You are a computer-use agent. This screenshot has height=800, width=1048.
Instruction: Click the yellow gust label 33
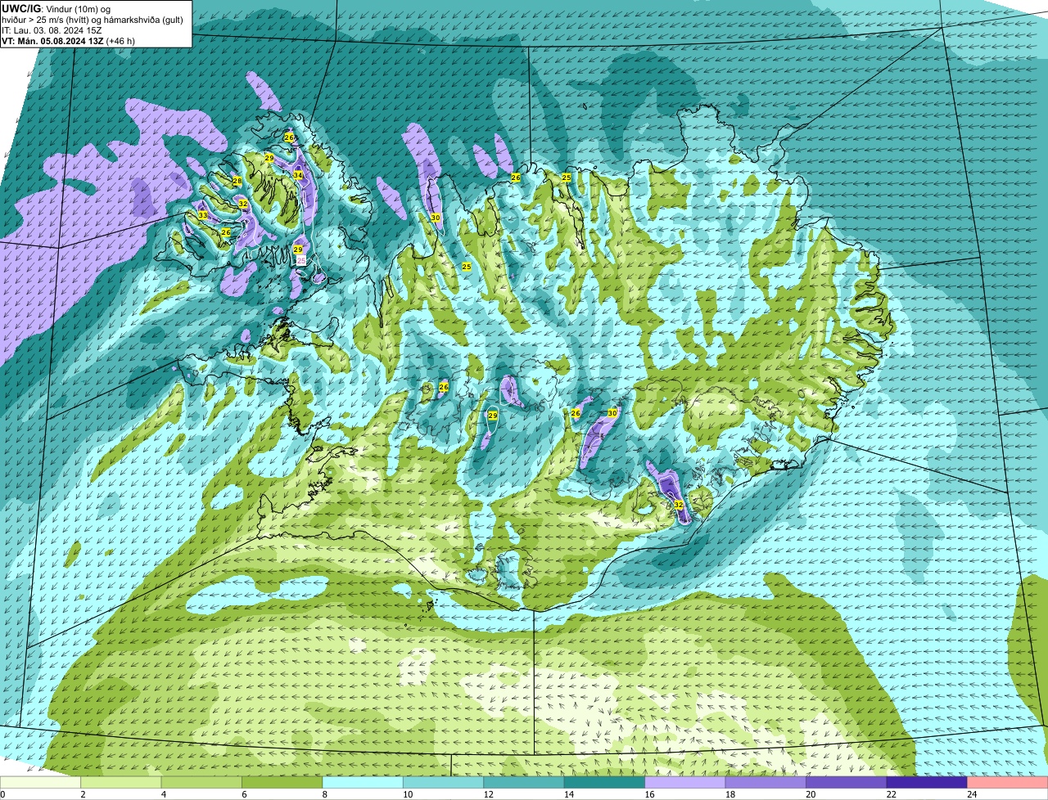[x=203, y=215]
